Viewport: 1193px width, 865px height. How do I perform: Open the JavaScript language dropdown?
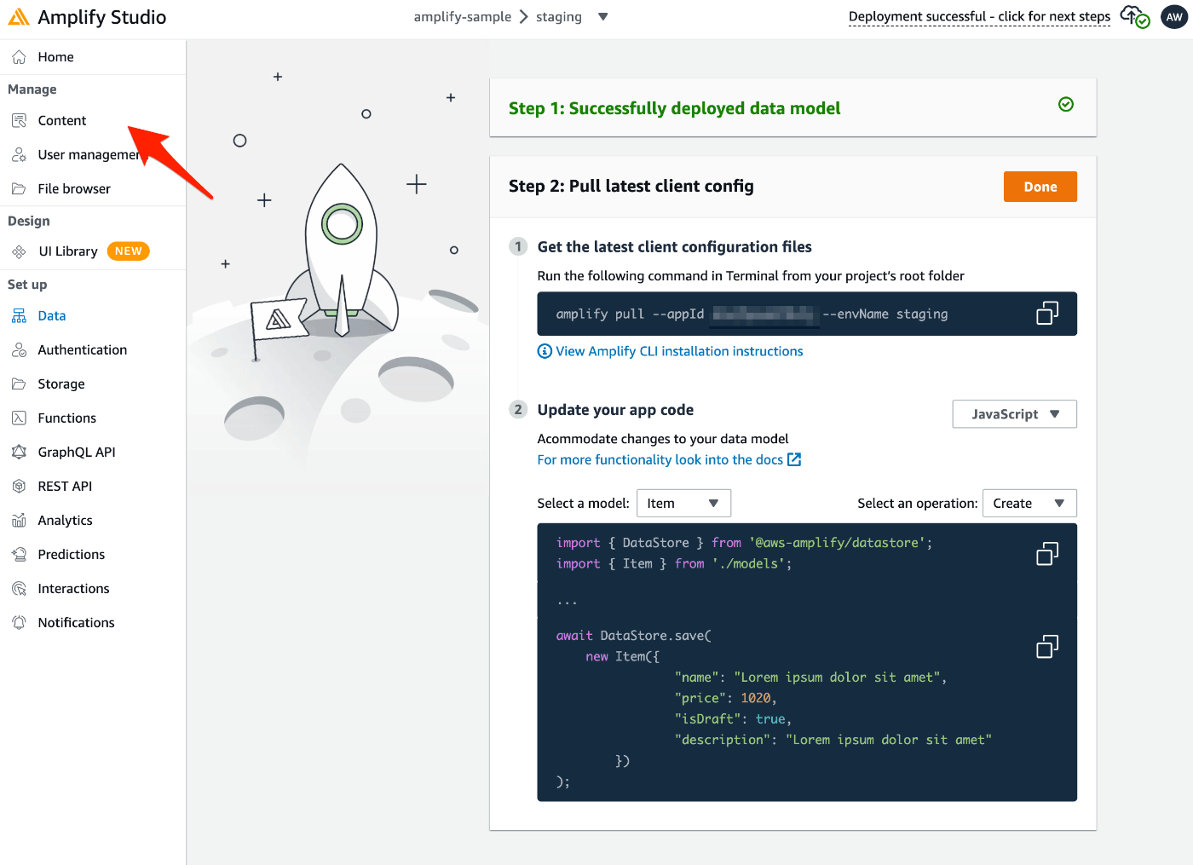pyautogui.click(x=1015, y=414)
